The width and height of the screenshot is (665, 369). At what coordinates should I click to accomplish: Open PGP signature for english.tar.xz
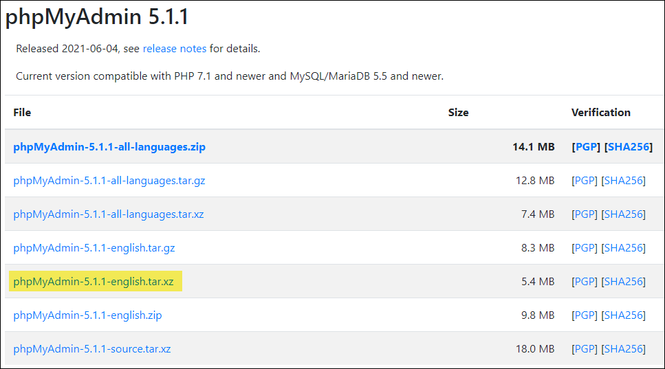[x=585, y=282]
